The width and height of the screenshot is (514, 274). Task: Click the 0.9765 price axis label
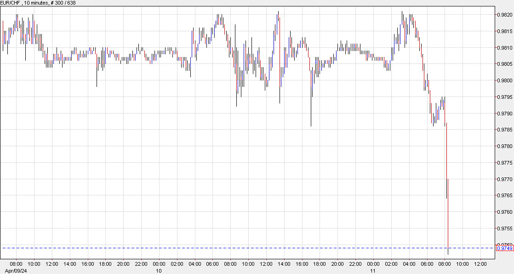point(505,195)
